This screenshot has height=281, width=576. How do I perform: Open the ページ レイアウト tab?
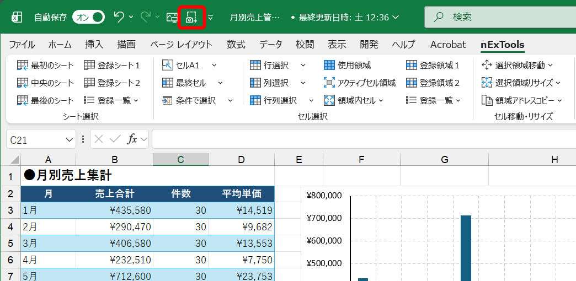tap(181, 45)
